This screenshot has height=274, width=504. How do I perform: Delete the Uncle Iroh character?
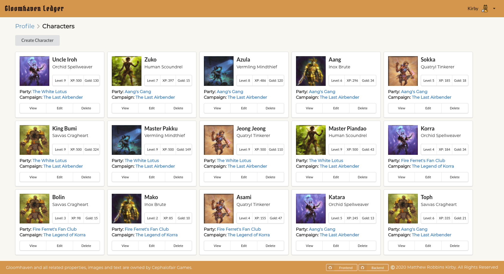[86, 108]
